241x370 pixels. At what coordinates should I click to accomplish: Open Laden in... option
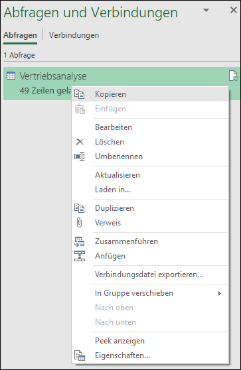pyautogui.click(x=150, y=190)
